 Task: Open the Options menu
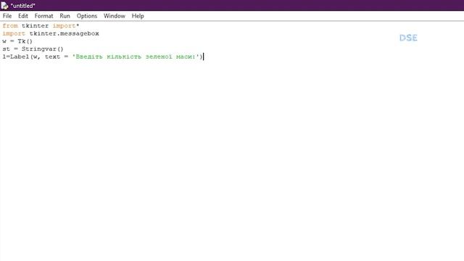pyautogui.click(x=87, y=16)
